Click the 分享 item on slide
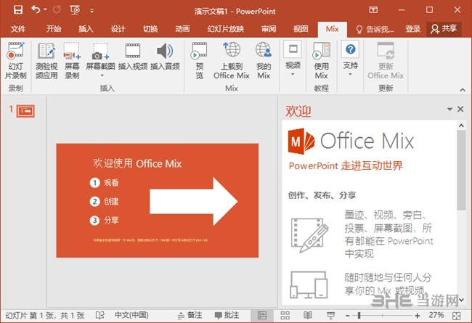The image size is (472, 323). click(111, 221)
